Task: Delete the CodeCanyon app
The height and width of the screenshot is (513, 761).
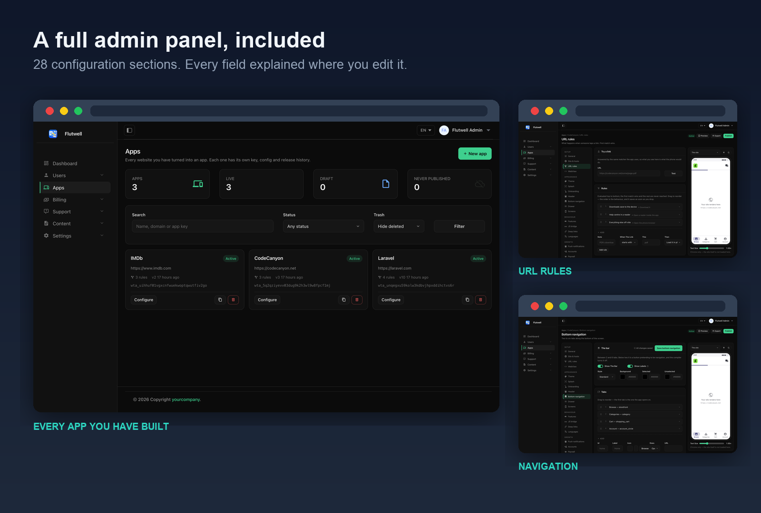Action: coord(357,300)
